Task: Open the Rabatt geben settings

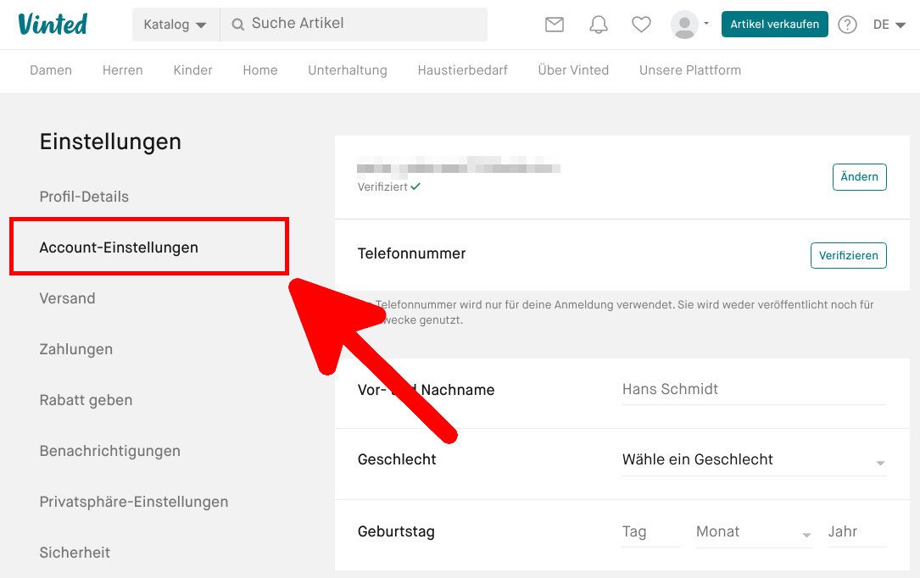Action: tap(86, 400)
